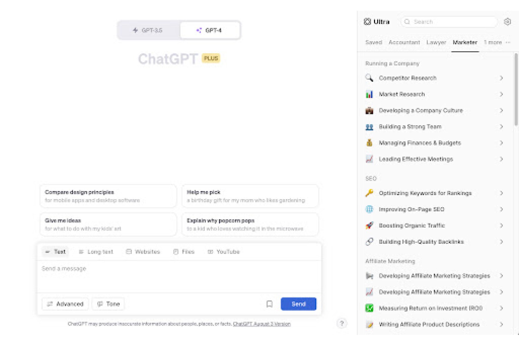519x346 pixels.
Task: Open the question mark help button
Action: coord(342,324)
